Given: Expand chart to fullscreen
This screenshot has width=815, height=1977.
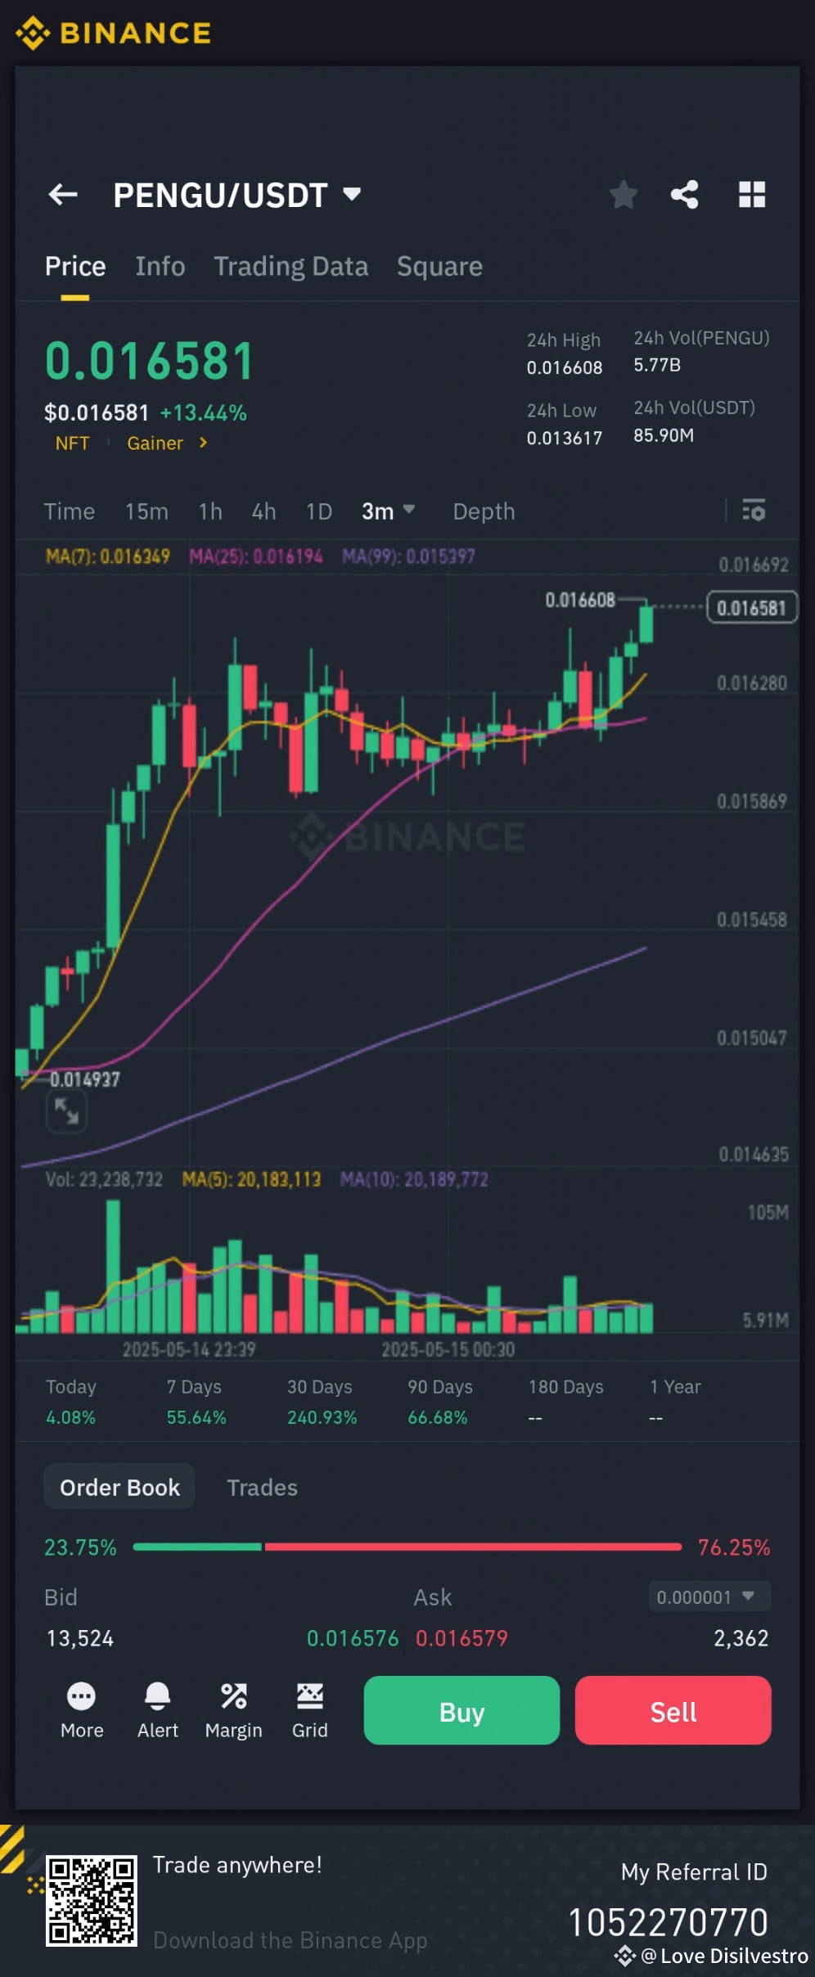Looking at the screenshot, I should pos(66,1111).
